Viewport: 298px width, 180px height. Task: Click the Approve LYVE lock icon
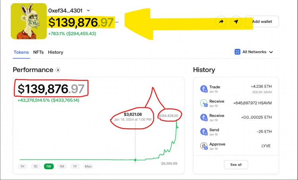[x=203, y=146]
